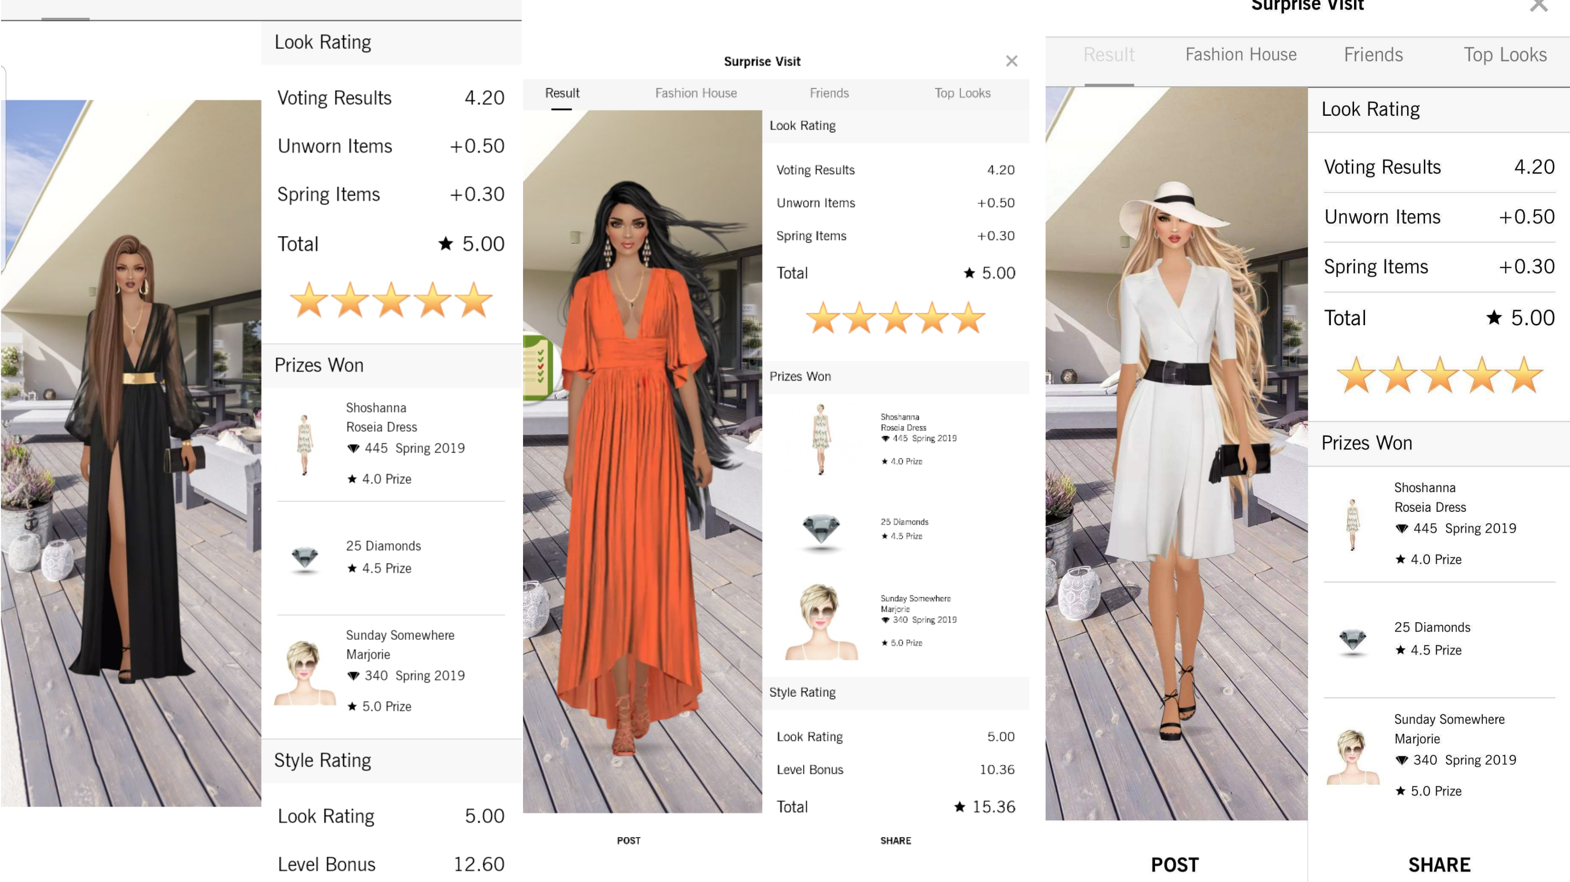
Task: Select the Result tab in middle panel
Action: [x=561, y=93]
